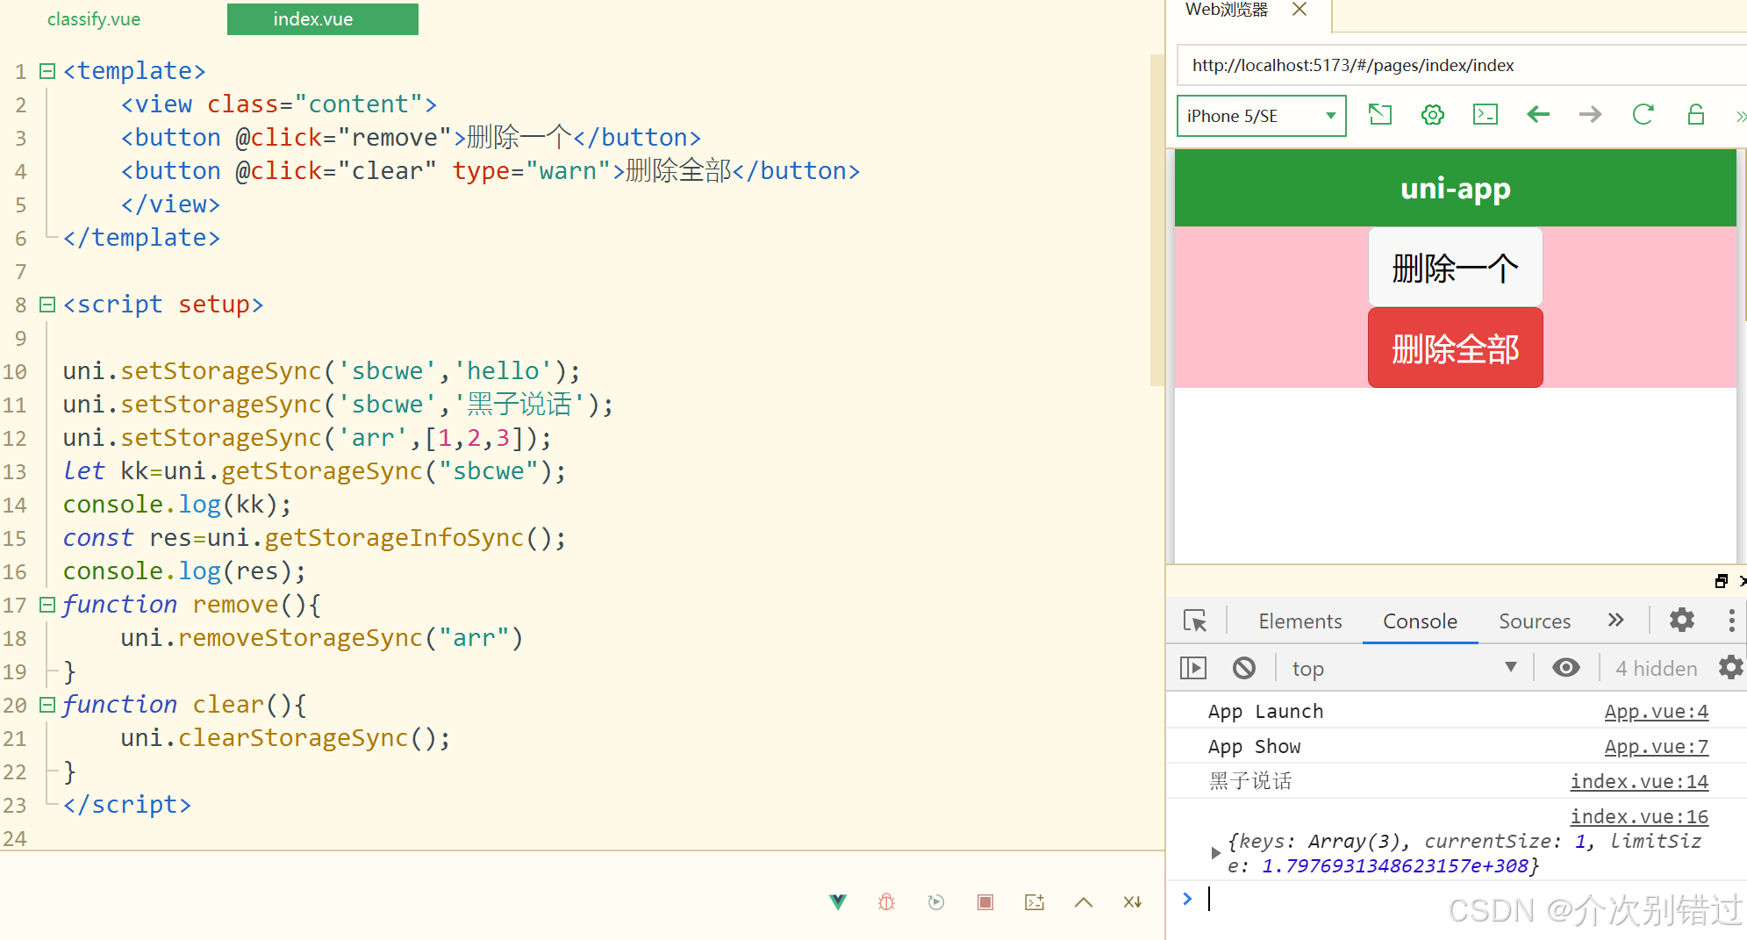Click the editor vertical scrollbar
1747x940 pixels.
coord(1156,219)
